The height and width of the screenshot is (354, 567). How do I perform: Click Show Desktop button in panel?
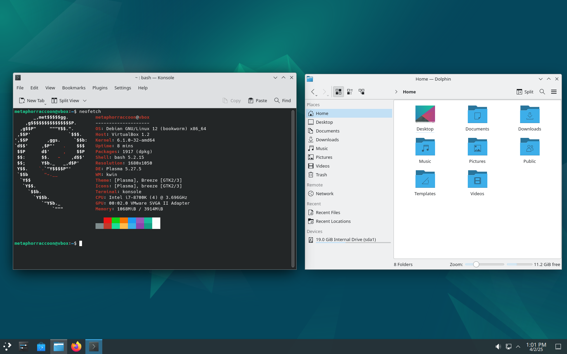[x=558, y=346]
